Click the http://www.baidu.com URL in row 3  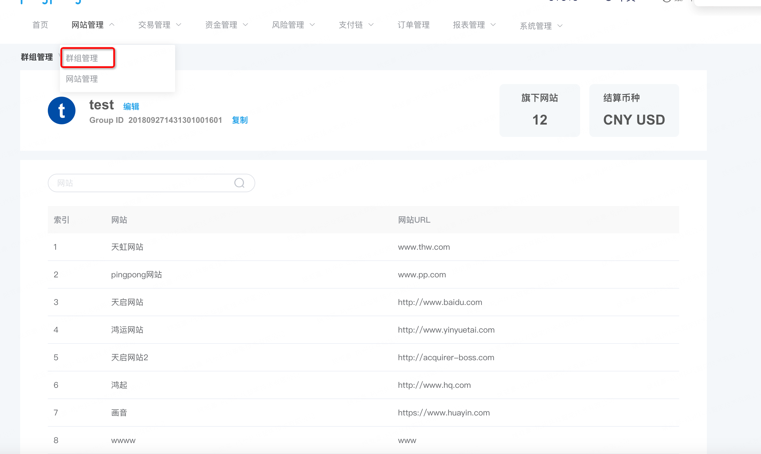(x=440, y=302)
